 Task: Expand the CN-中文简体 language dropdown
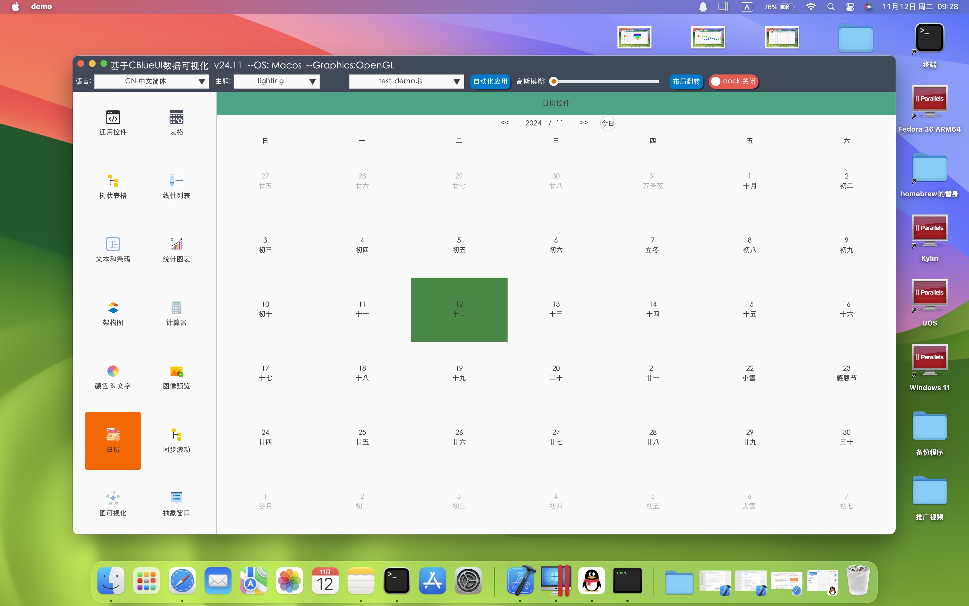151,81
